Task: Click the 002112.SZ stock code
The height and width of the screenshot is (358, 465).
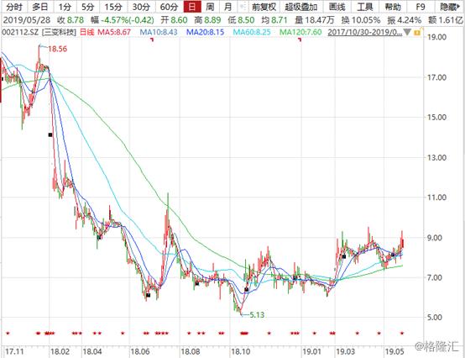Action: 20,32
